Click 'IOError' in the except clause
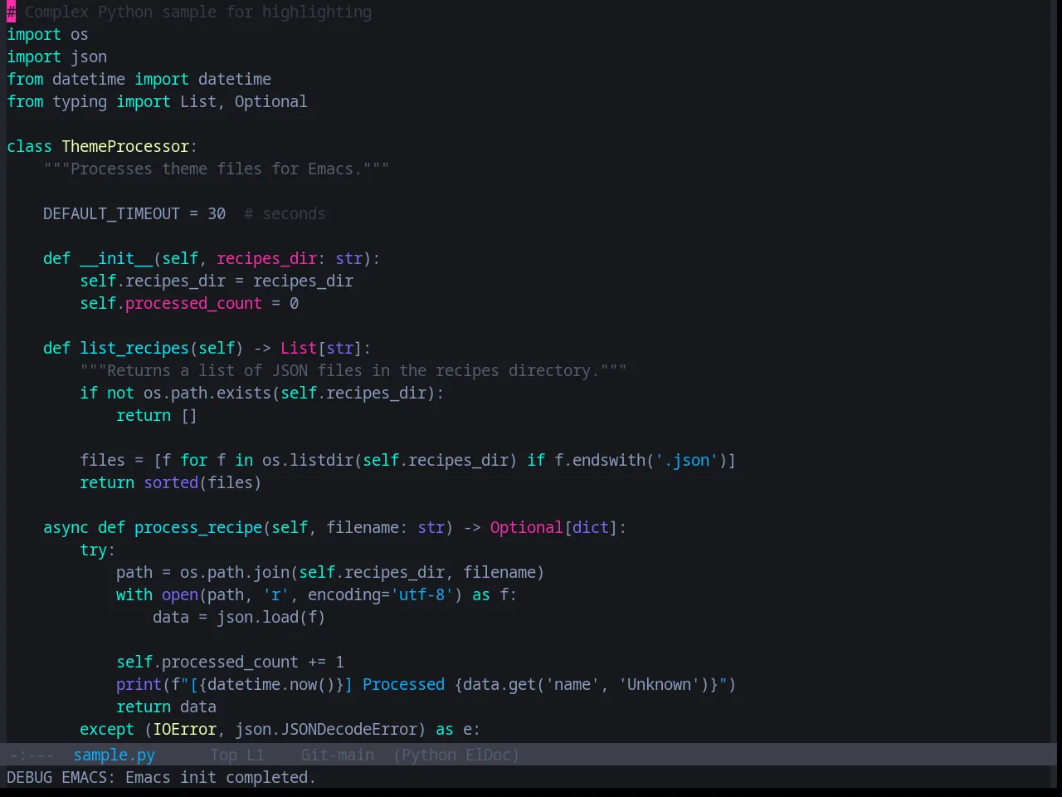The height and width of the screenshot is (797, 1062). [x=184, y=729]
